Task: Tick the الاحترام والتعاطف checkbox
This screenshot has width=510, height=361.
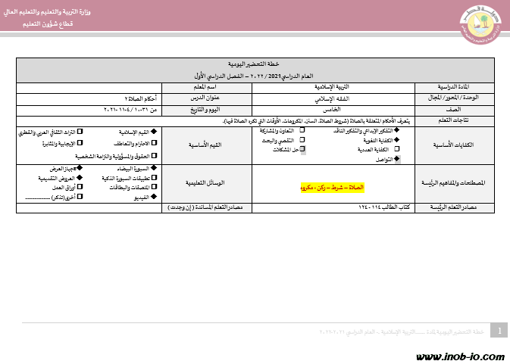Action: pyautogui.click(x=154, y=142)
